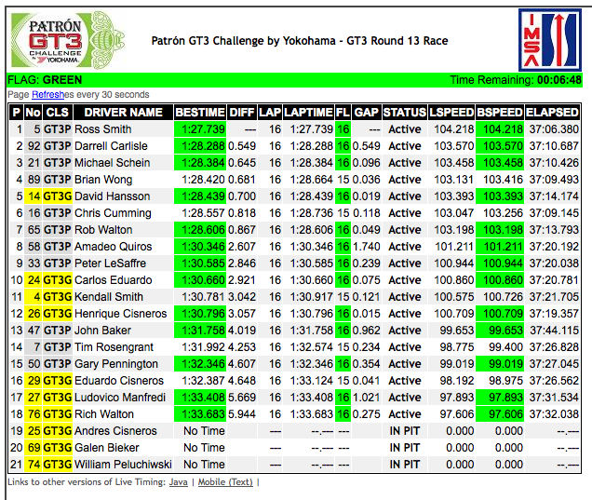This screenshot has width=592, height=500.
Task: Click the Refresh link
Action: (x=48, y=95)
